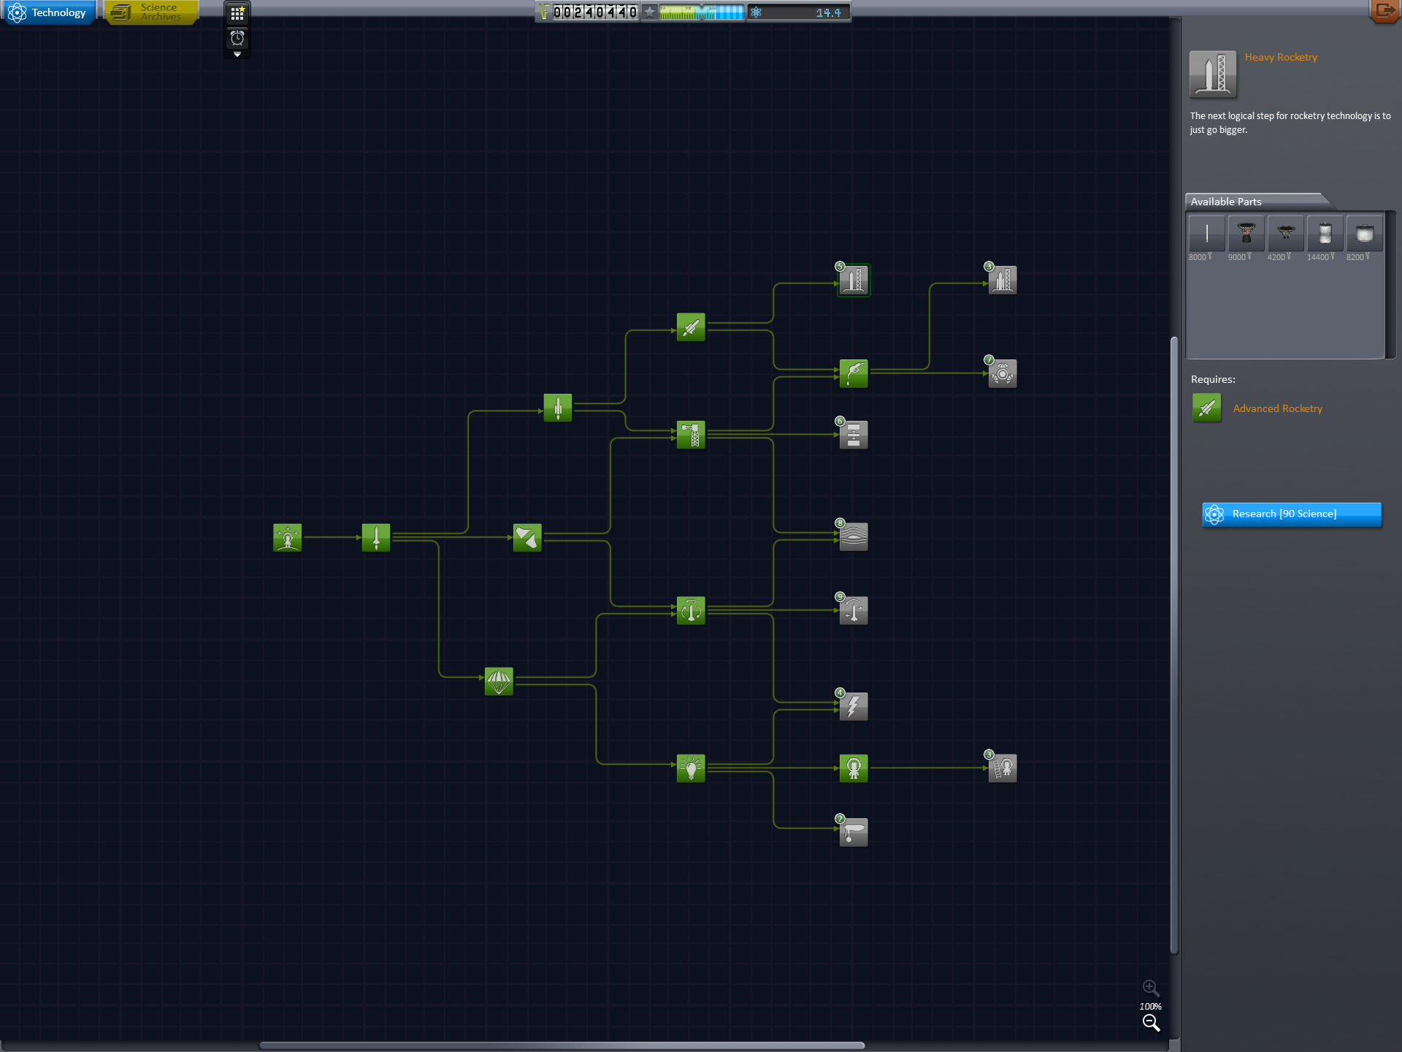Select the Landing node with badge 2

[x=854, y=832]
